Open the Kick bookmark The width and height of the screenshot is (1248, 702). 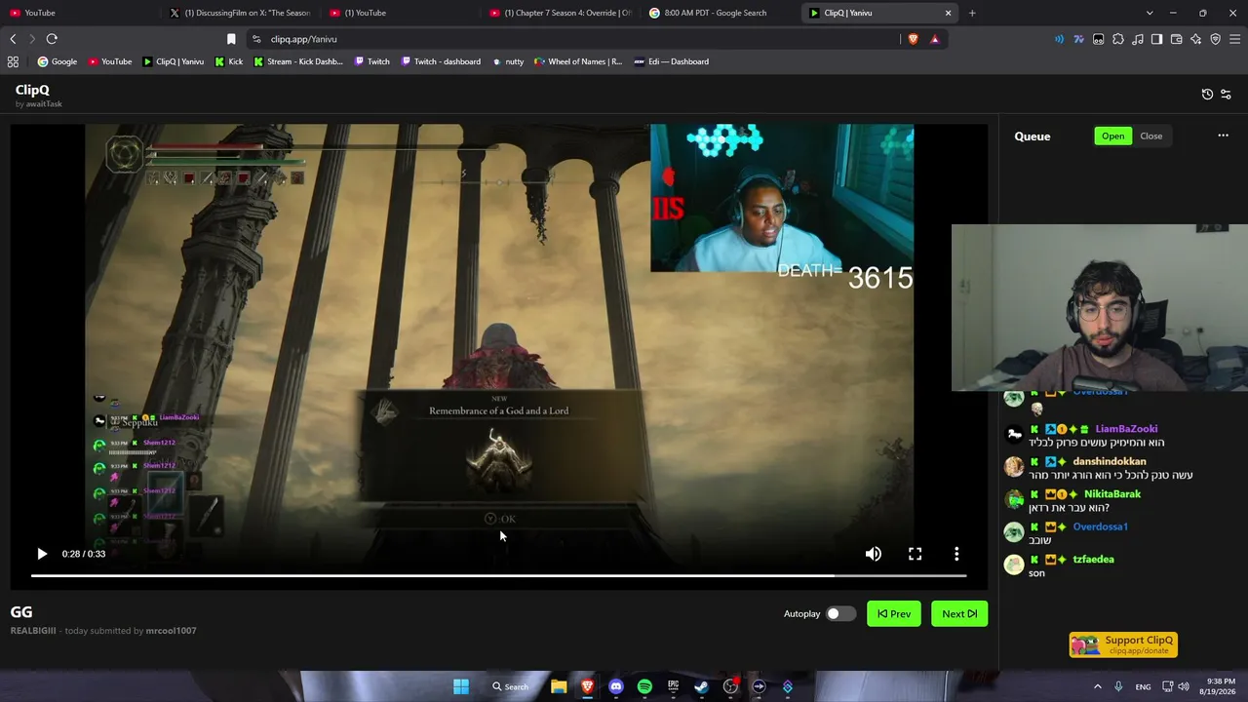coord(228,61)
